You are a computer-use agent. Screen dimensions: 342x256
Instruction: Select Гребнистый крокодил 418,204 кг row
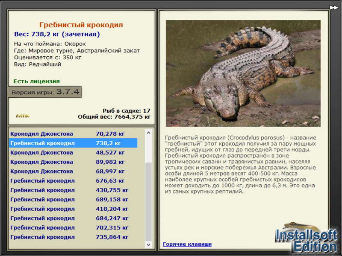pyautogui.click(x=73, y=209)
